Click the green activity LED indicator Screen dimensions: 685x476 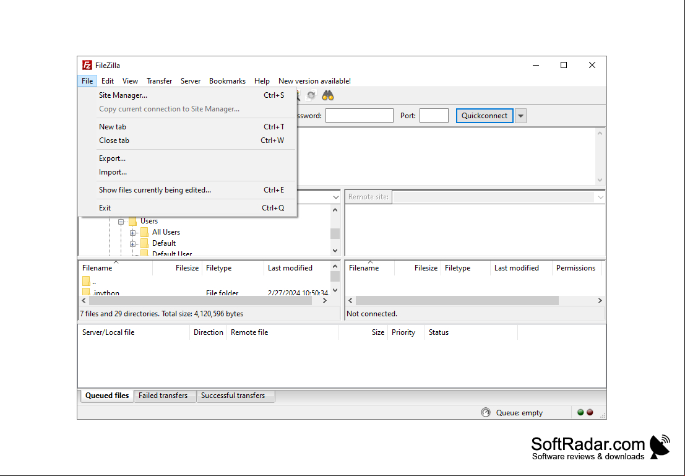point(580,412)
